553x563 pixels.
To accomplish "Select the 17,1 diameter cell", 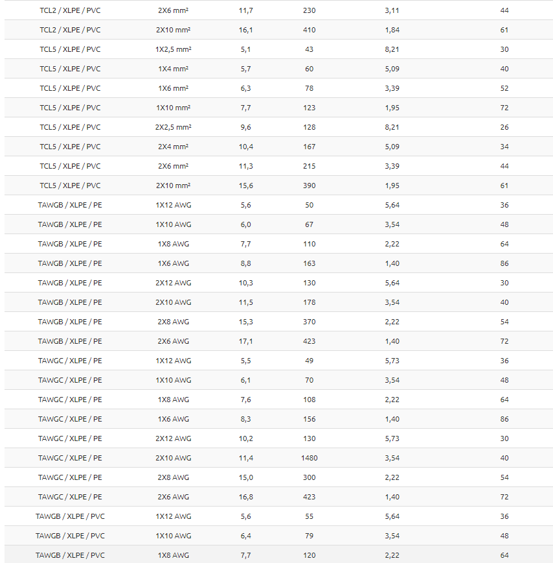I will pyautogui.click(x=245, y=341).
